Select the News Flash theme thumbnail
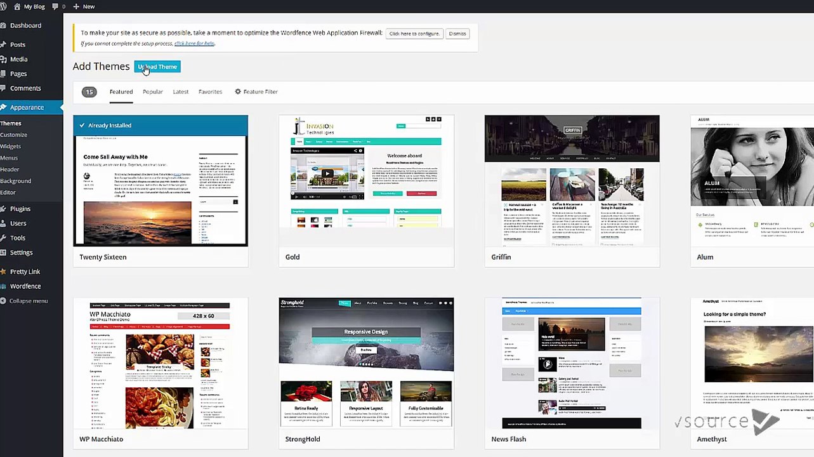Image resolution: width=814 pixels, height=457 pixels. pyautogui.click(x=572, y=363)
